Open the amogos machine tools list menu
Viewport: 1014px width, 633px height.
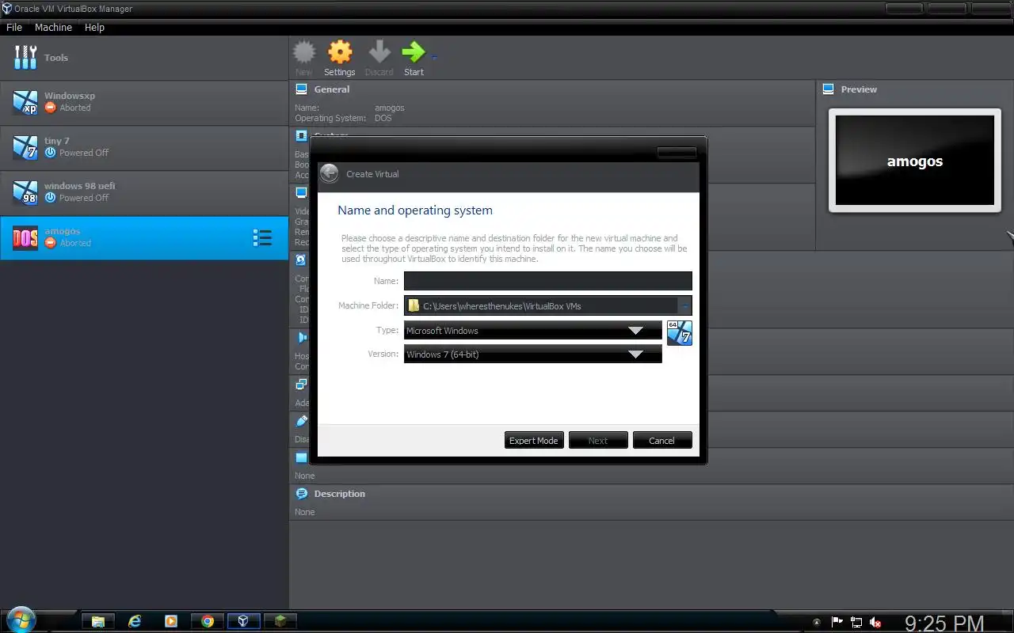point(262,237)
